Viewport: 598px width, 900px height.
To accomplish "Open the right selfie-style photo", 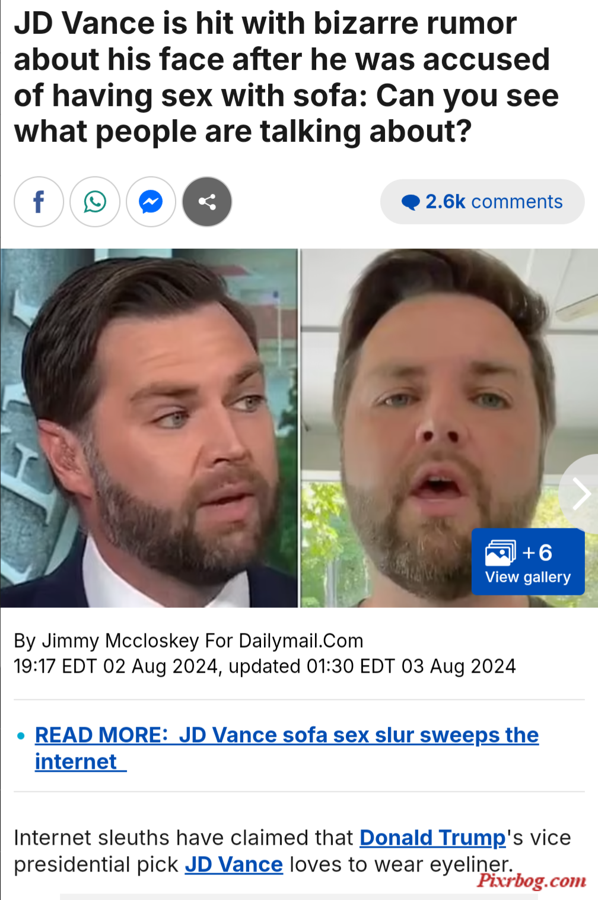I will tap(449, 428).
